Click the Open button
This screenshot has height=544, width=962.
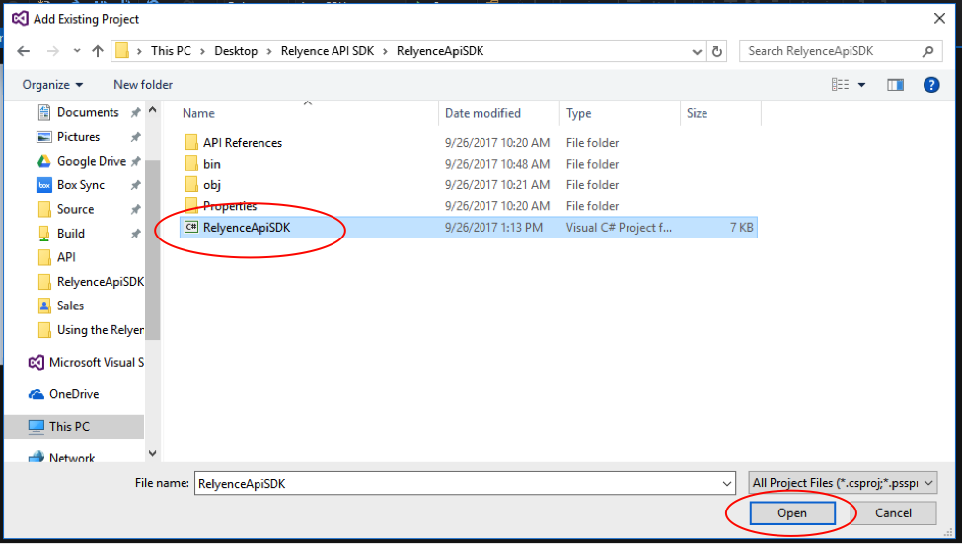791,513
